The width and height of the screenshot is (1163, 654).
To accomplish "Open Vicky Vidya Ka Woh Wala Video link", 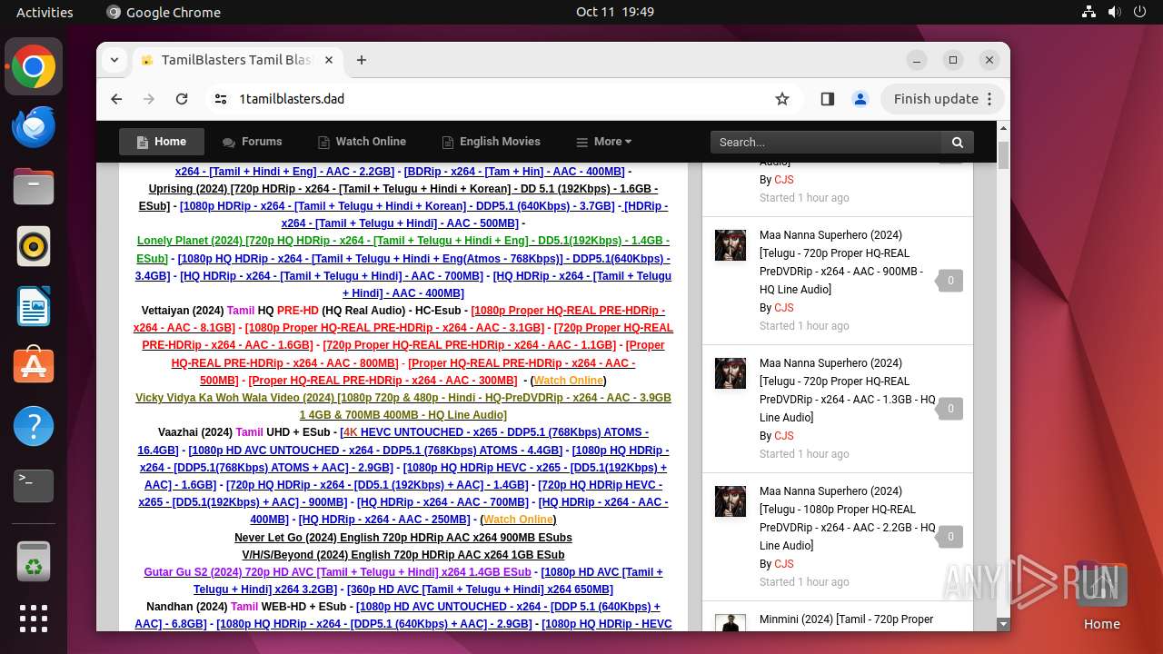I will (403, 406).
